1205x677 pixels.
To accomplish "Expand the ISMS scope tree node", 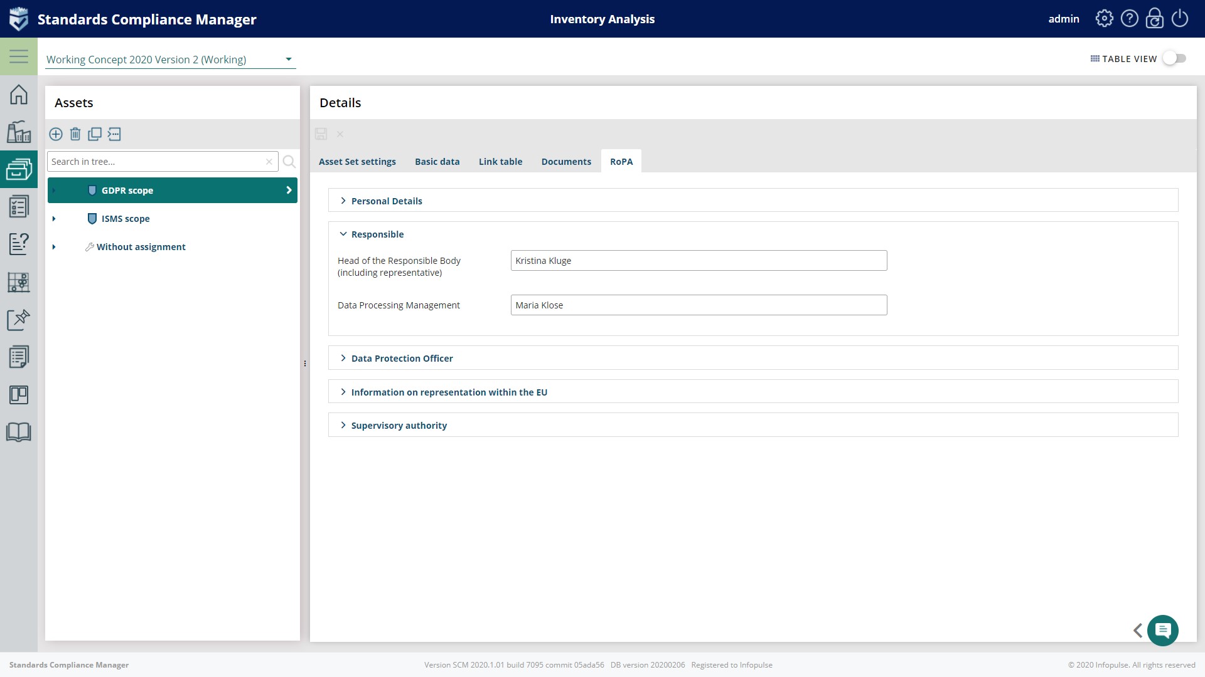I will click(54, 219).
